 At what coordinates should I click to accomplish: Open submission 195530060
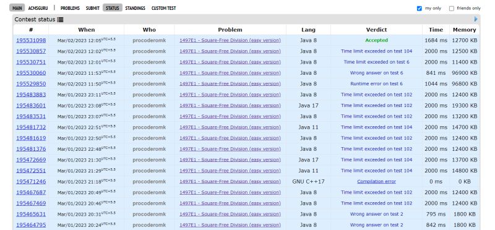[x=31, y=73]
